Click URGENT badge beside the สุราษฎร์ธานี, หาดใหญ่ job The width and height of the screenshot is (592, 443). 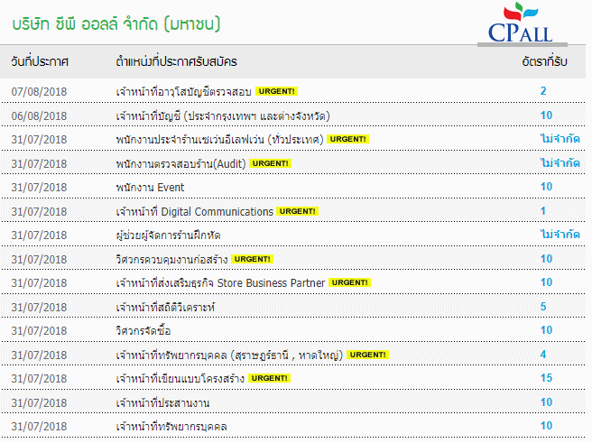click(x=367, y=355)
